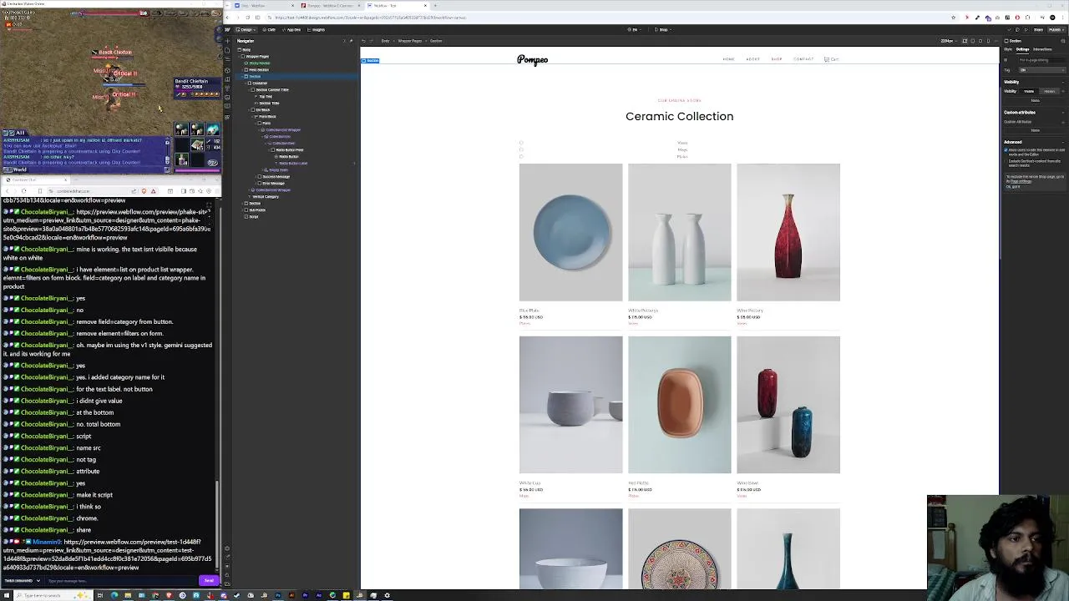Click the Windows Start button

[6, 595]
